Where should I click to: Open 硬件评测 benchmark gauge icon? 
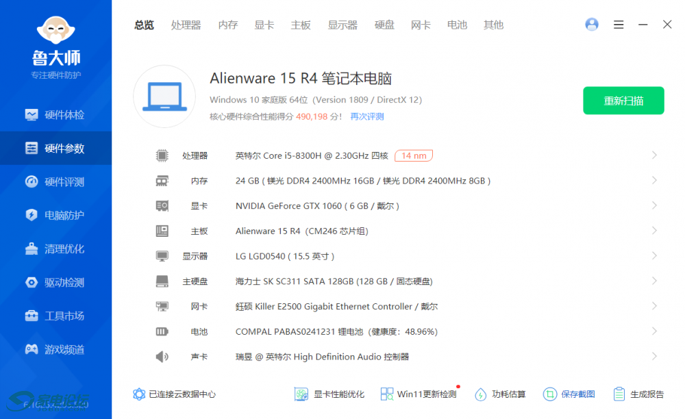pyautogui.click(x=32, y=181)
